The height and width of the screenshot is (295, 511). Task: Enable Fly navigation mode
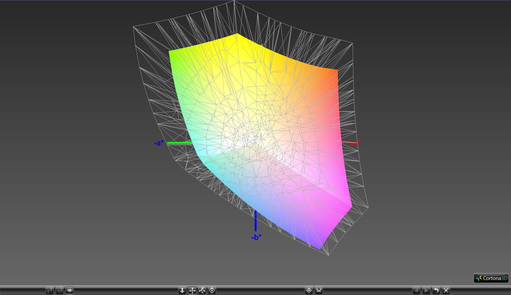point(60,290)
